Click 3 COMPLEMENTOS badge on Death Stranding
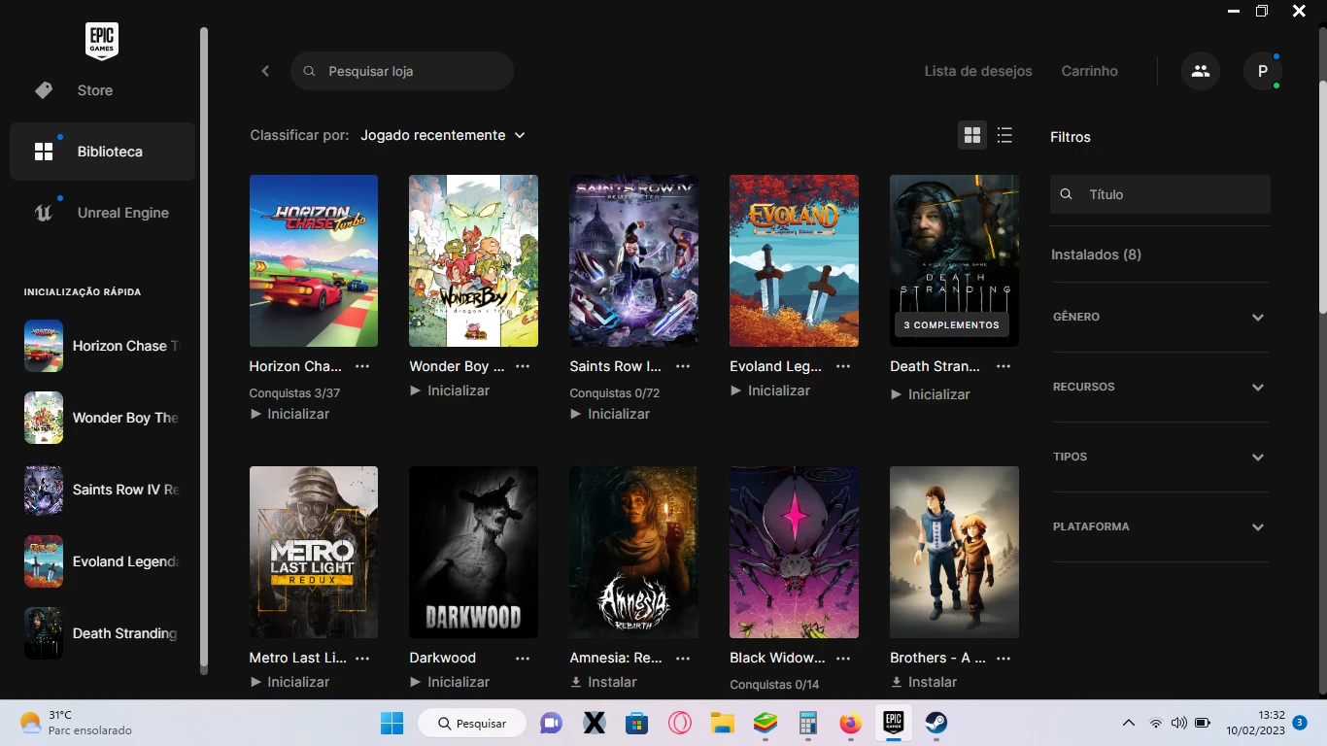The image size is (1327, 746). pos(951,324)
